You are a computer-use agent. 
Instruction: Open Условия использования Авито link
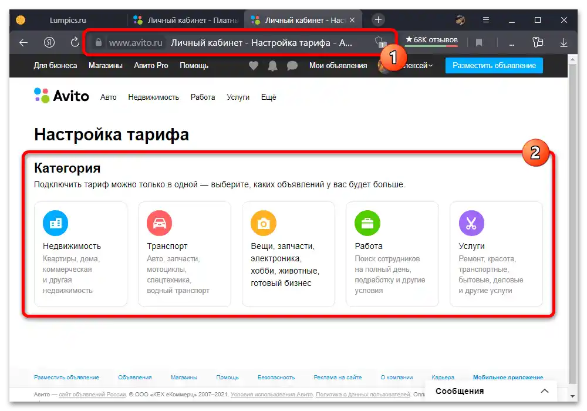coord(272,394)
